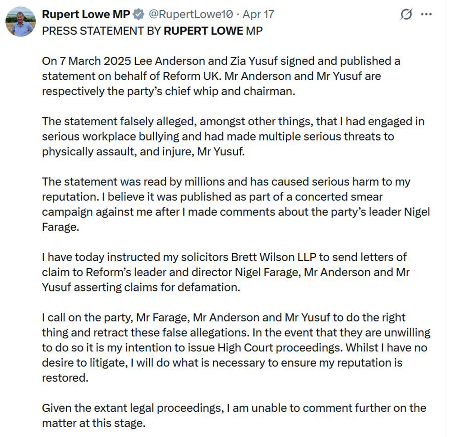Click the paragraph starting 'The statement falsely alleged'
The image size is (451, 437).
[233, 137]
